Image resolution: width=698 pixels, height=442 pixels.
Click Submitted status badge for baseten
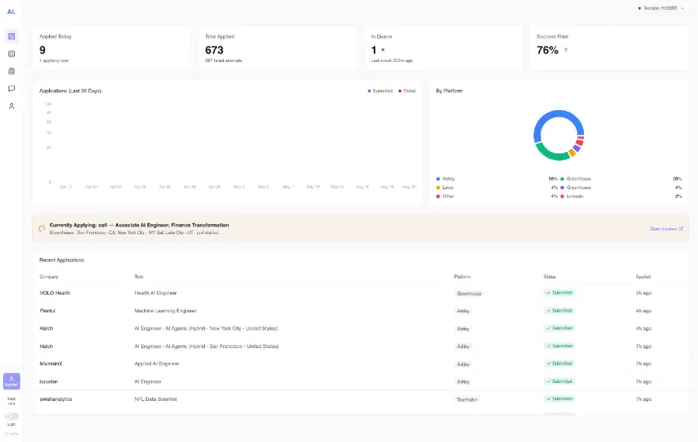coord(559,382)
